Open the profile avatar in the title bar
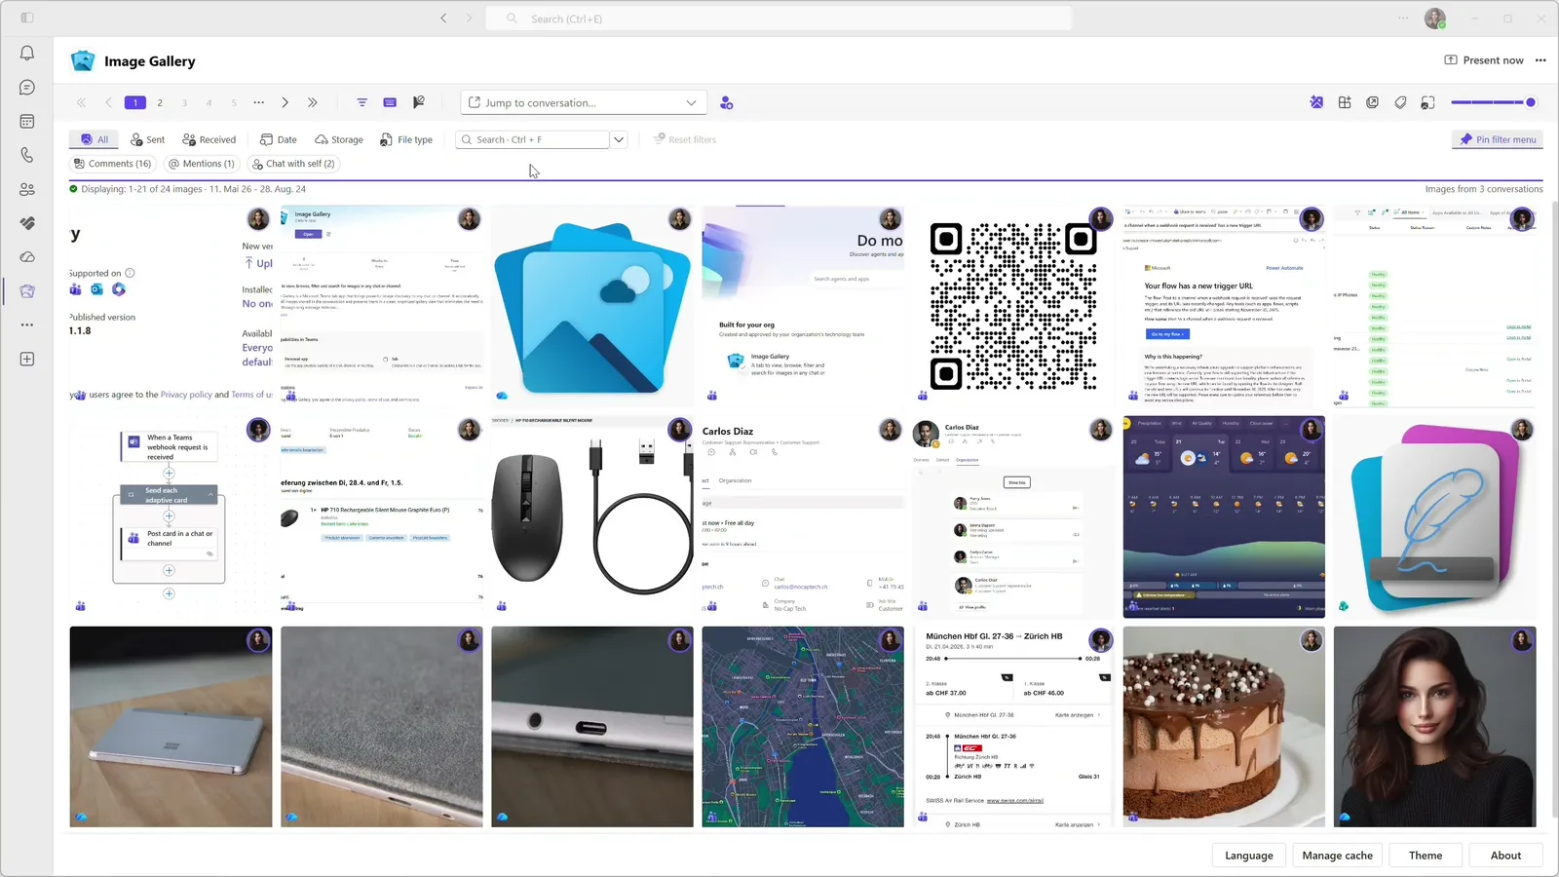Screen dimensions: 1559x877 [x=1435, y=18]
